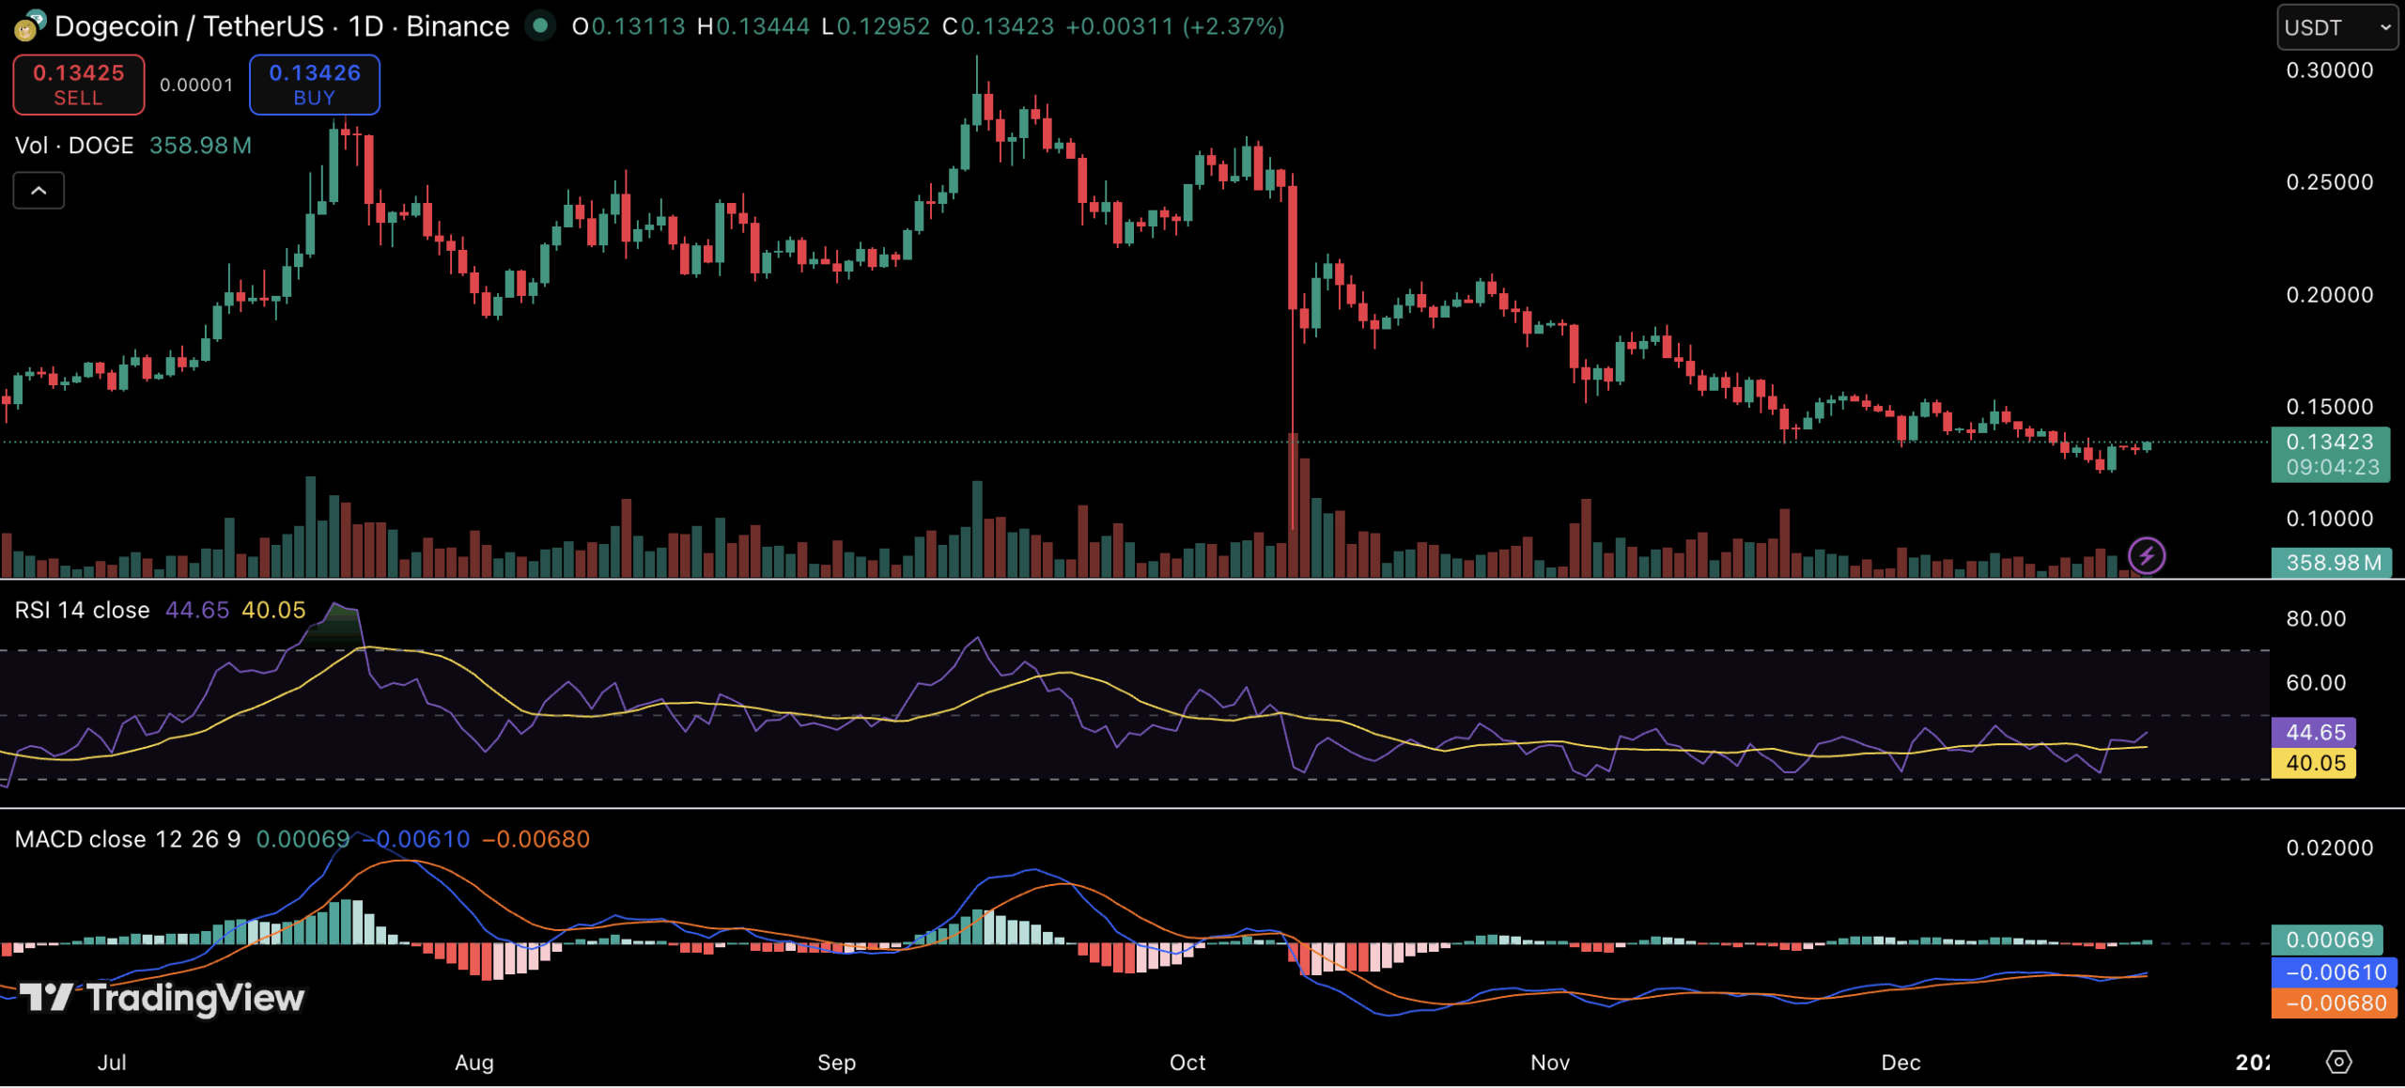This screenshot has width=2405, height=1088.
Task: Click the blue BUY price button
Action: [x=315, y=85]
